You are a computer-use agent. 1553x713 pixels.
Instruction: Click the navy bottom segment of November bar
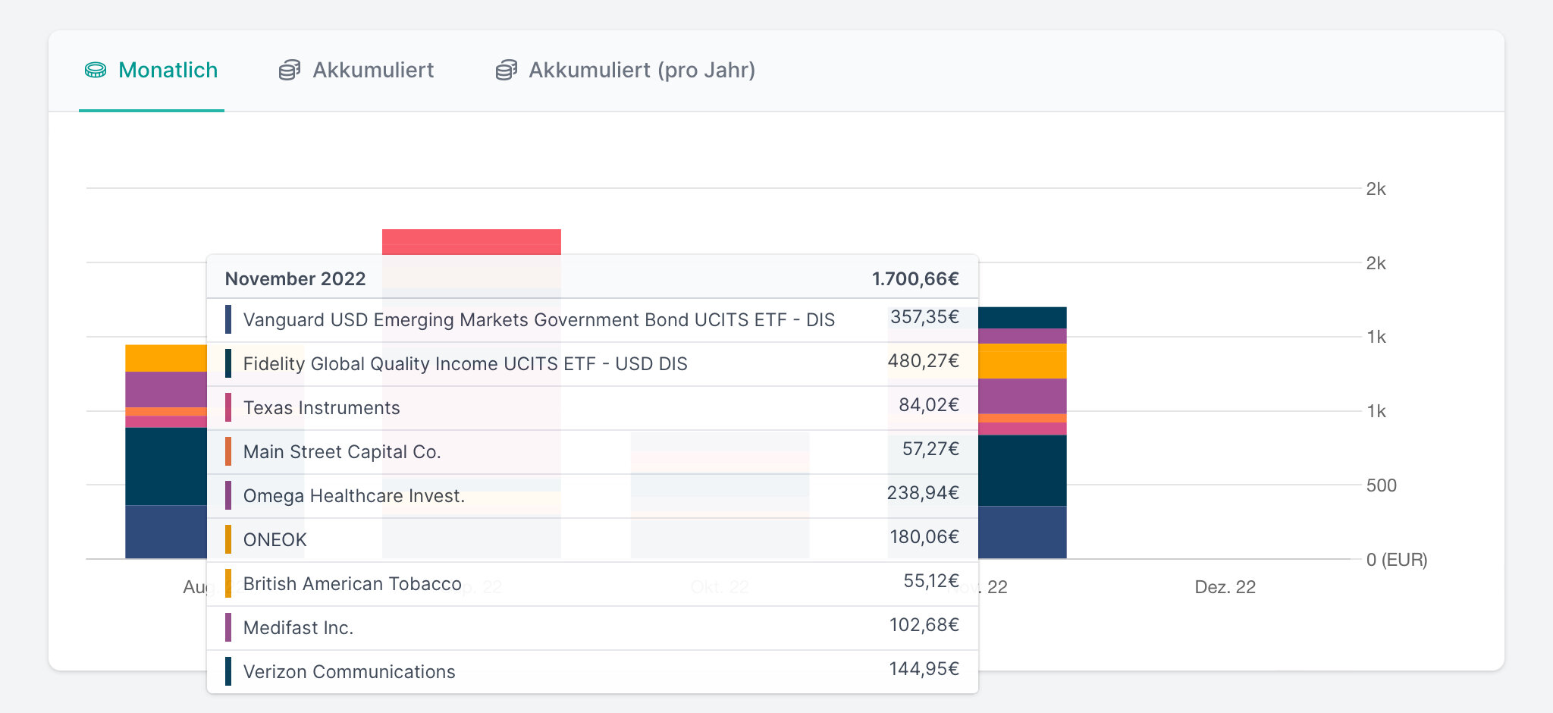1022,532
